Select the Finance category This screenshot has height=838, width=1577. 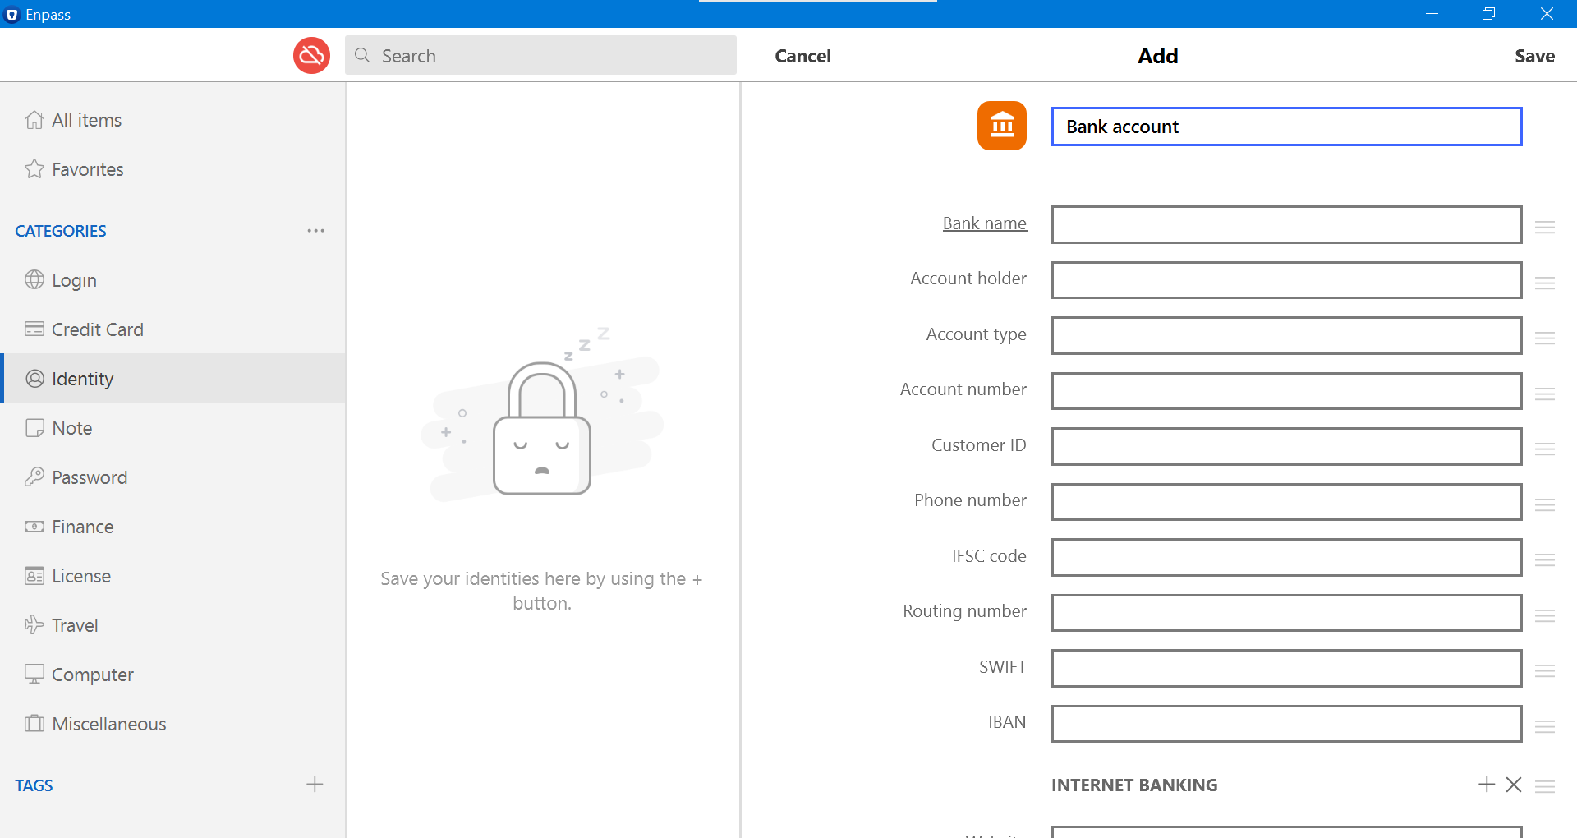81,526
